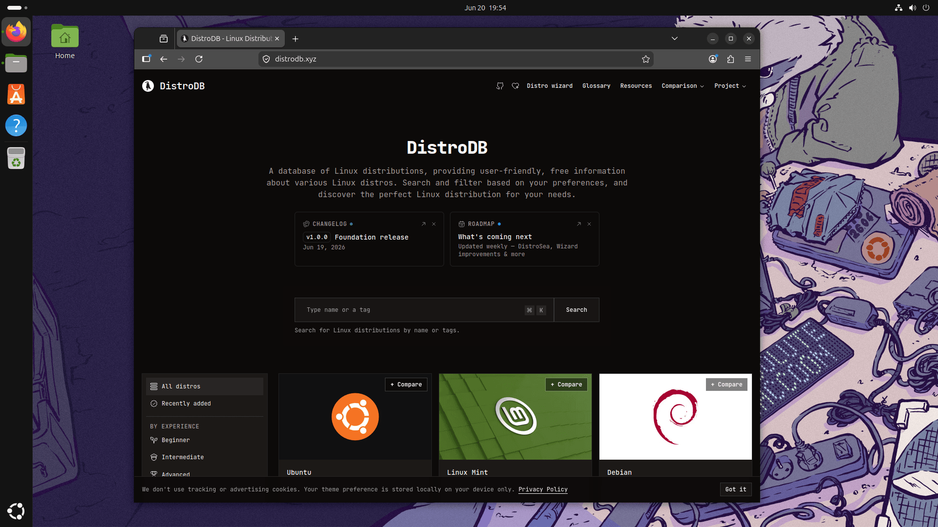Screen dimensions: 938x527
Task: Open the Home folder on the desktop
Action: 64,42
